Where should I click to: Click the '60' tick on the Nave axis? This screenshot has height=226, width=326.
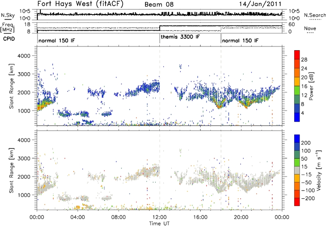coord(291,24)
